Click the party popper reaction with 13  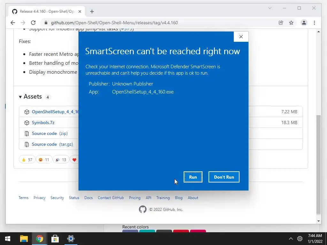tap(61, 160)
